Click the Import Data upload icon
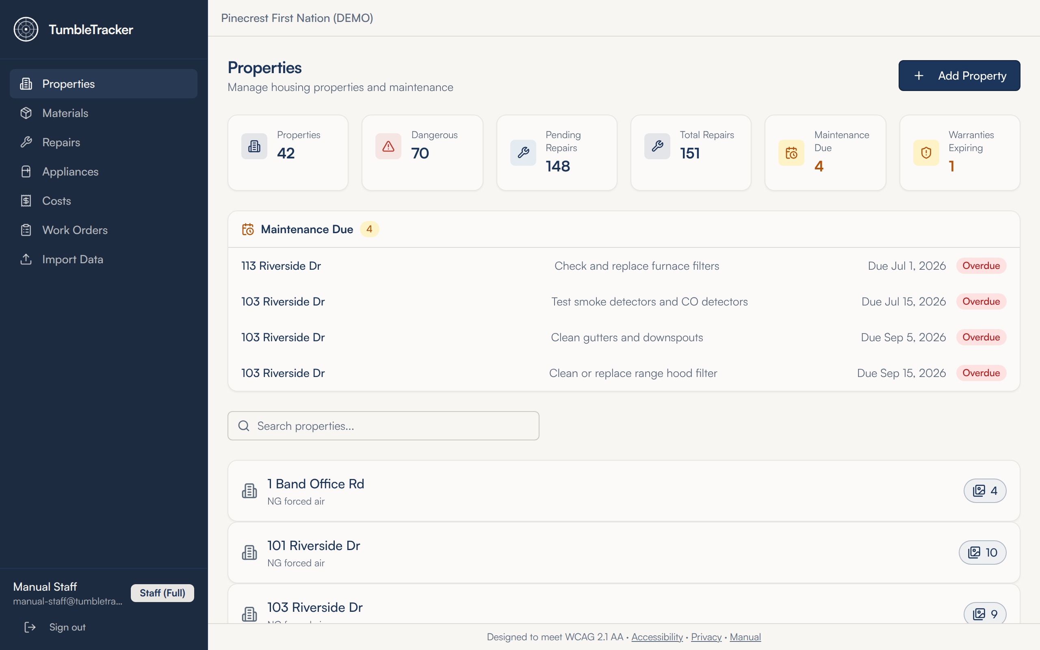 (26, 259)
